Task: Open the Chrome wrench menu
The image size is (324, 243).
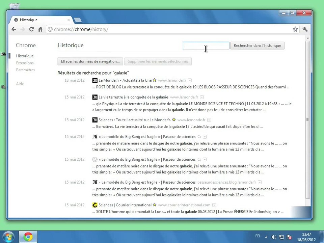Action: [305, 29]
